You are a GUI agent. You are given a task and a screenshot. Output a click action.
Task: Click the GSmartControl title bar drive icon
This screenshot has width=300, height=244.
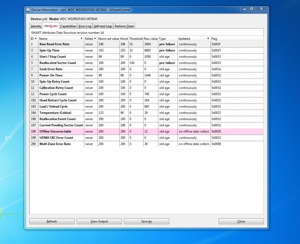(28, 10)
